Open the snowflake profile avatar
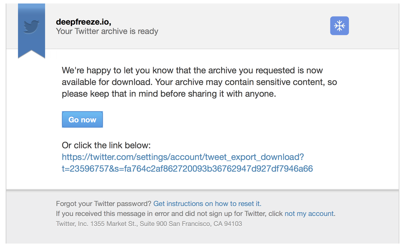The width and height of the screenshot is (404, 249). pos(339,26)
